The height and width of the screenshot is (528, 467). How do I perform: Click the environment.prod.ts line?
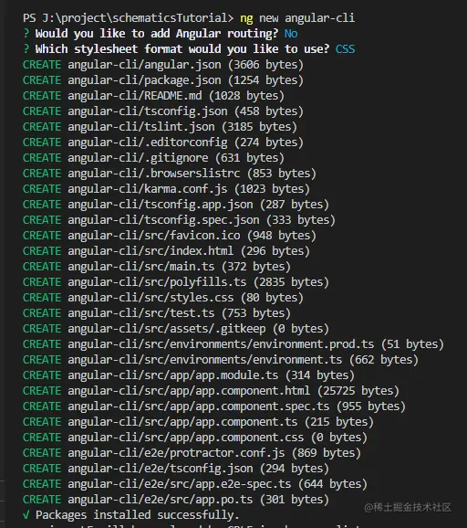(x=233, y=343)
